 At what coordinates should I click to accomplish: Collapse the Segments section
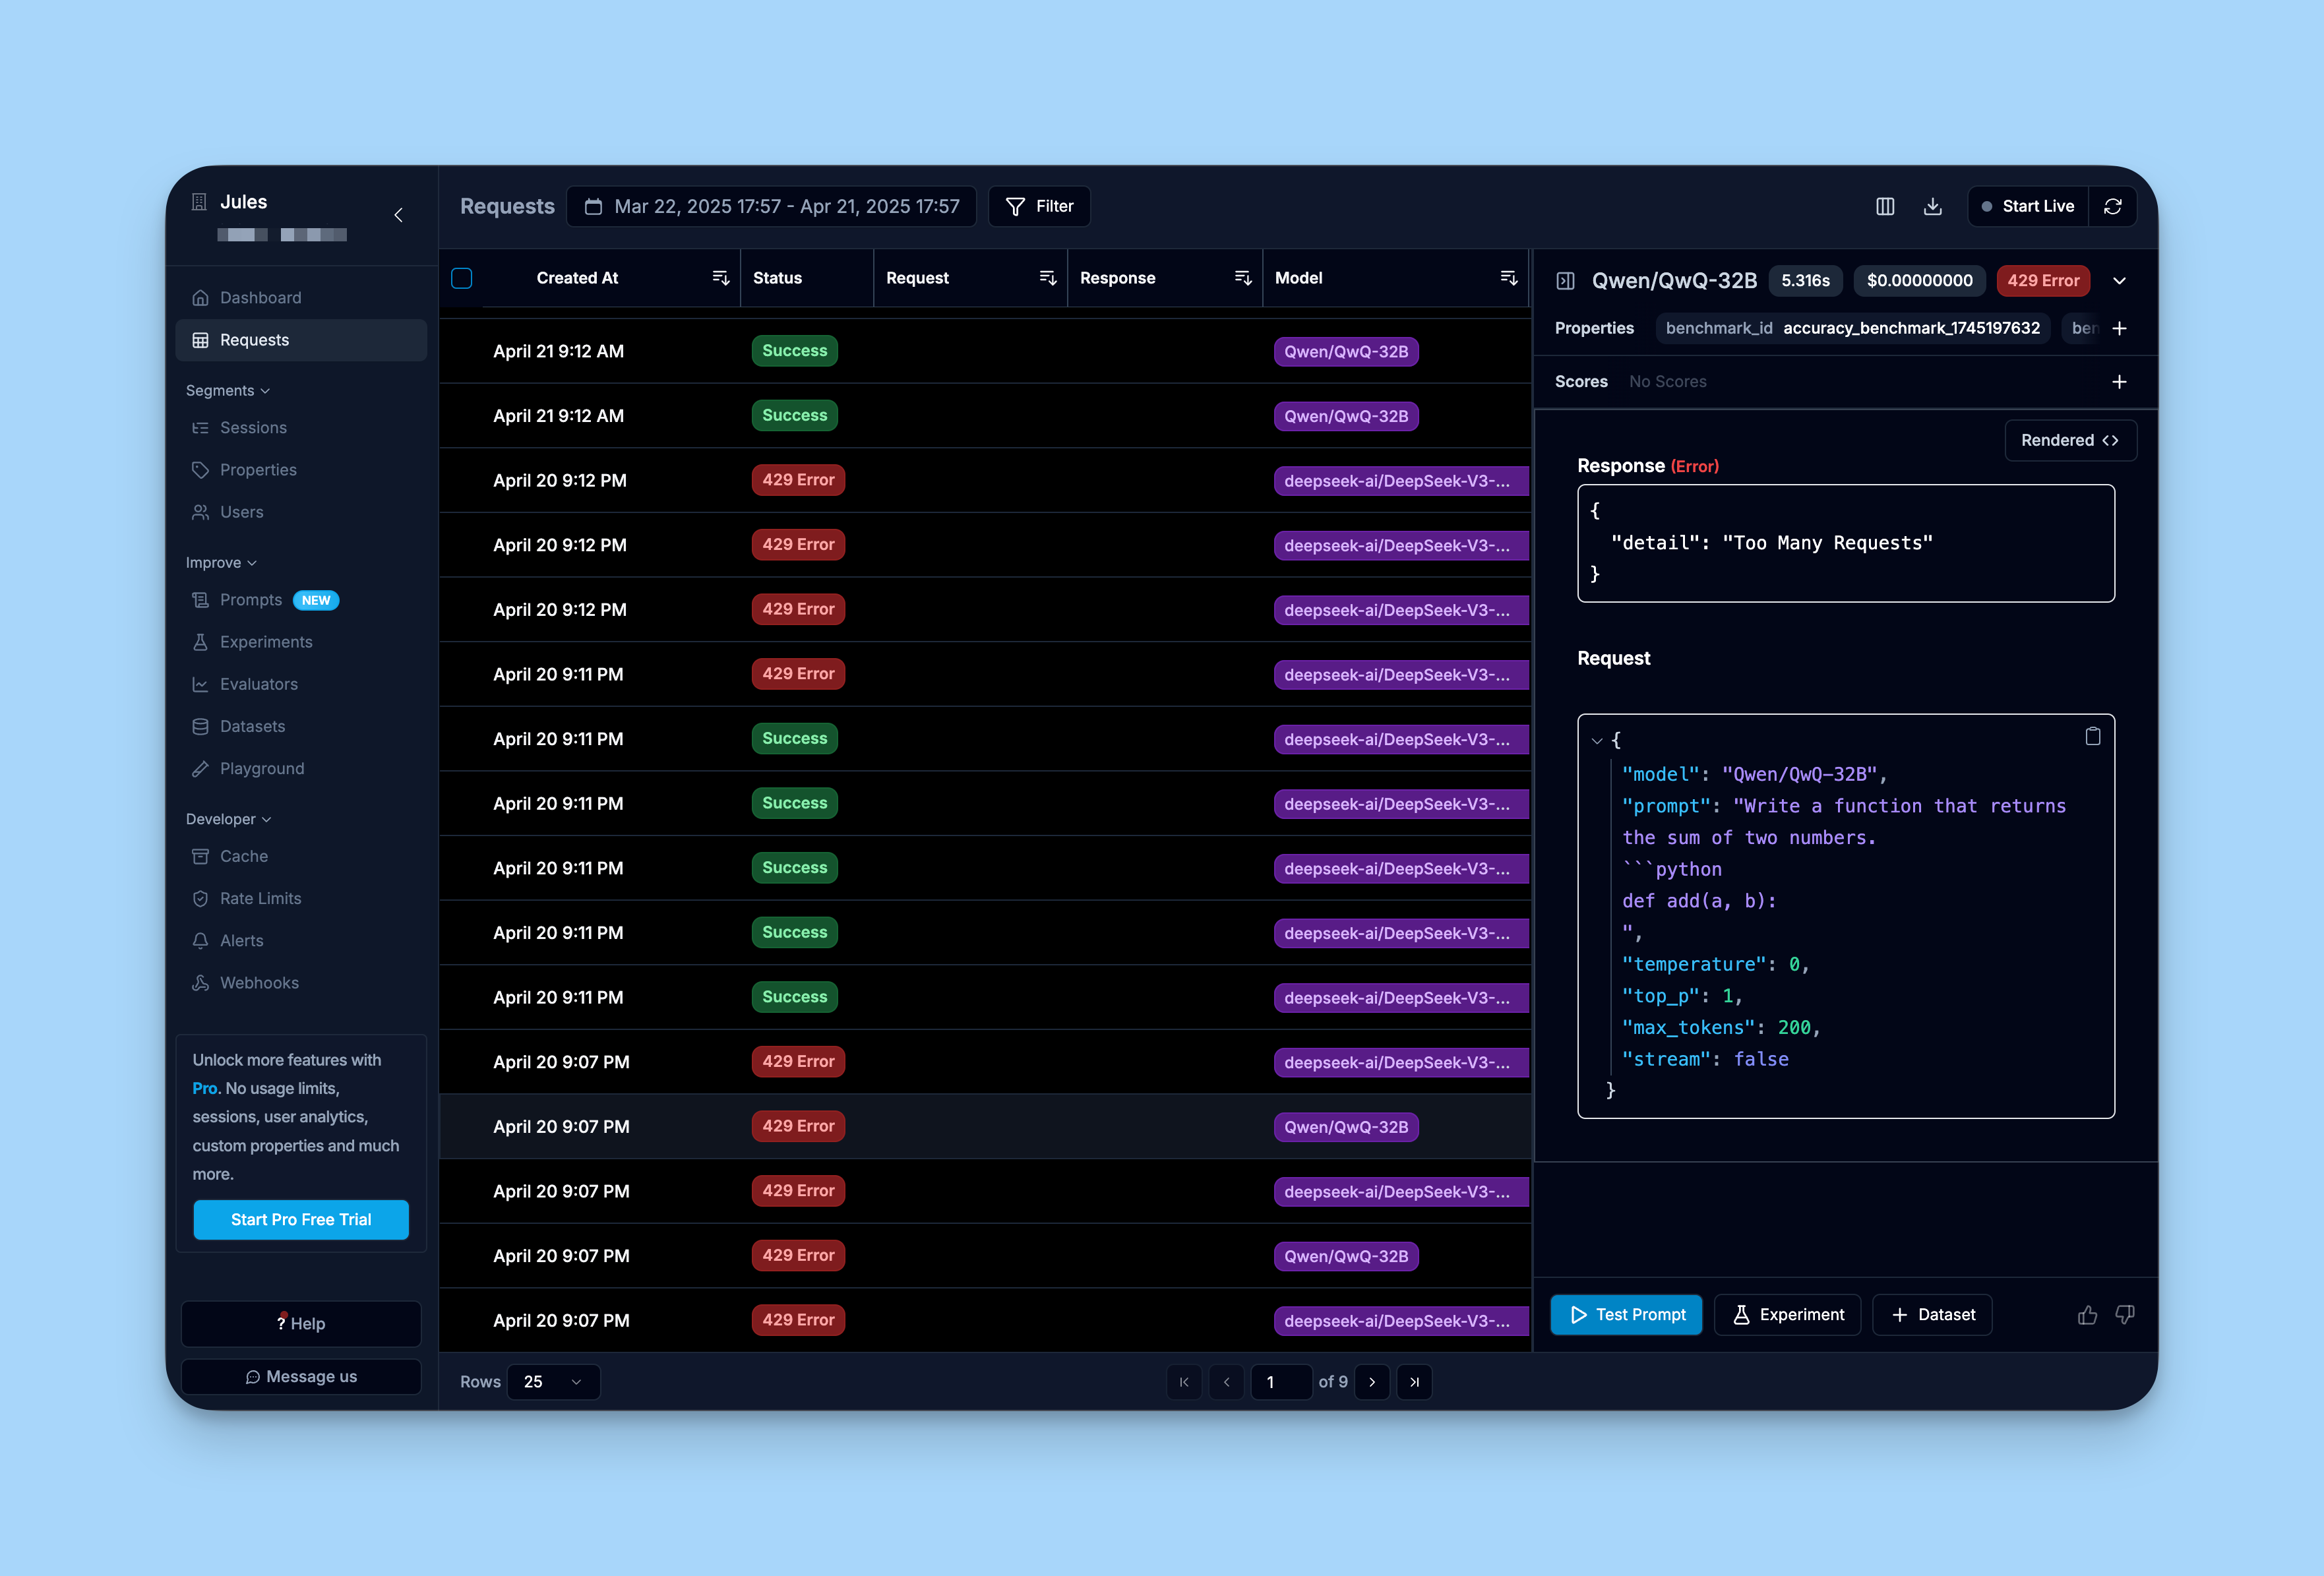click(228, 390)
